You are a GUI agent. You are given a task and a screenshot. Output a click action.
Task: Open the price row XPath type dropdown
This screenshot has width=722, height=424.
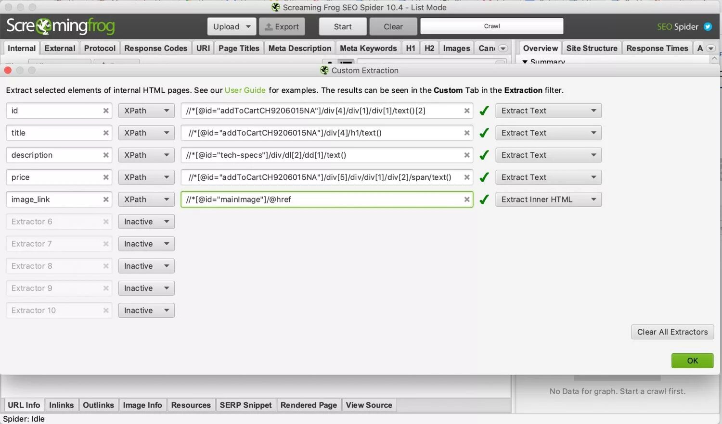[x=146, y=177]
